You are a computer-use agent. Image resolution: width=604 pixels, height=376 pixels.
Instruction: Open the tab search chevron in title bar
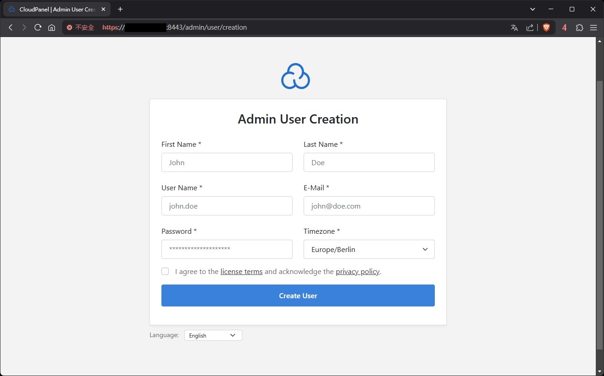(533, 9)
